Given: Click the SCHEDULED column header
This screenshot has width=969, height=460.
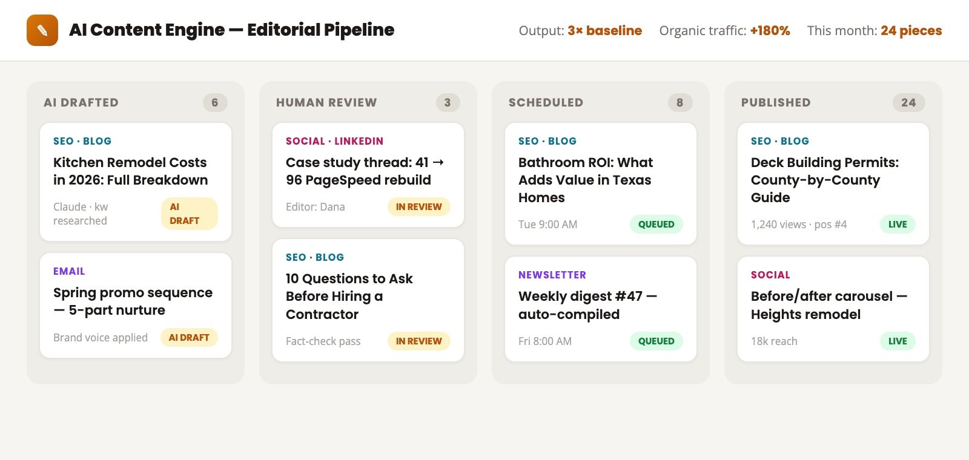Looking at the screenshot, I should click(546, 103).
